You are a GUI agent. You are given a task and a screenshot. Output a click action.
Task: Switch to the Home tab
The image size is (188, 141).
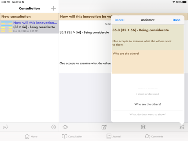(x=31, y=136)
